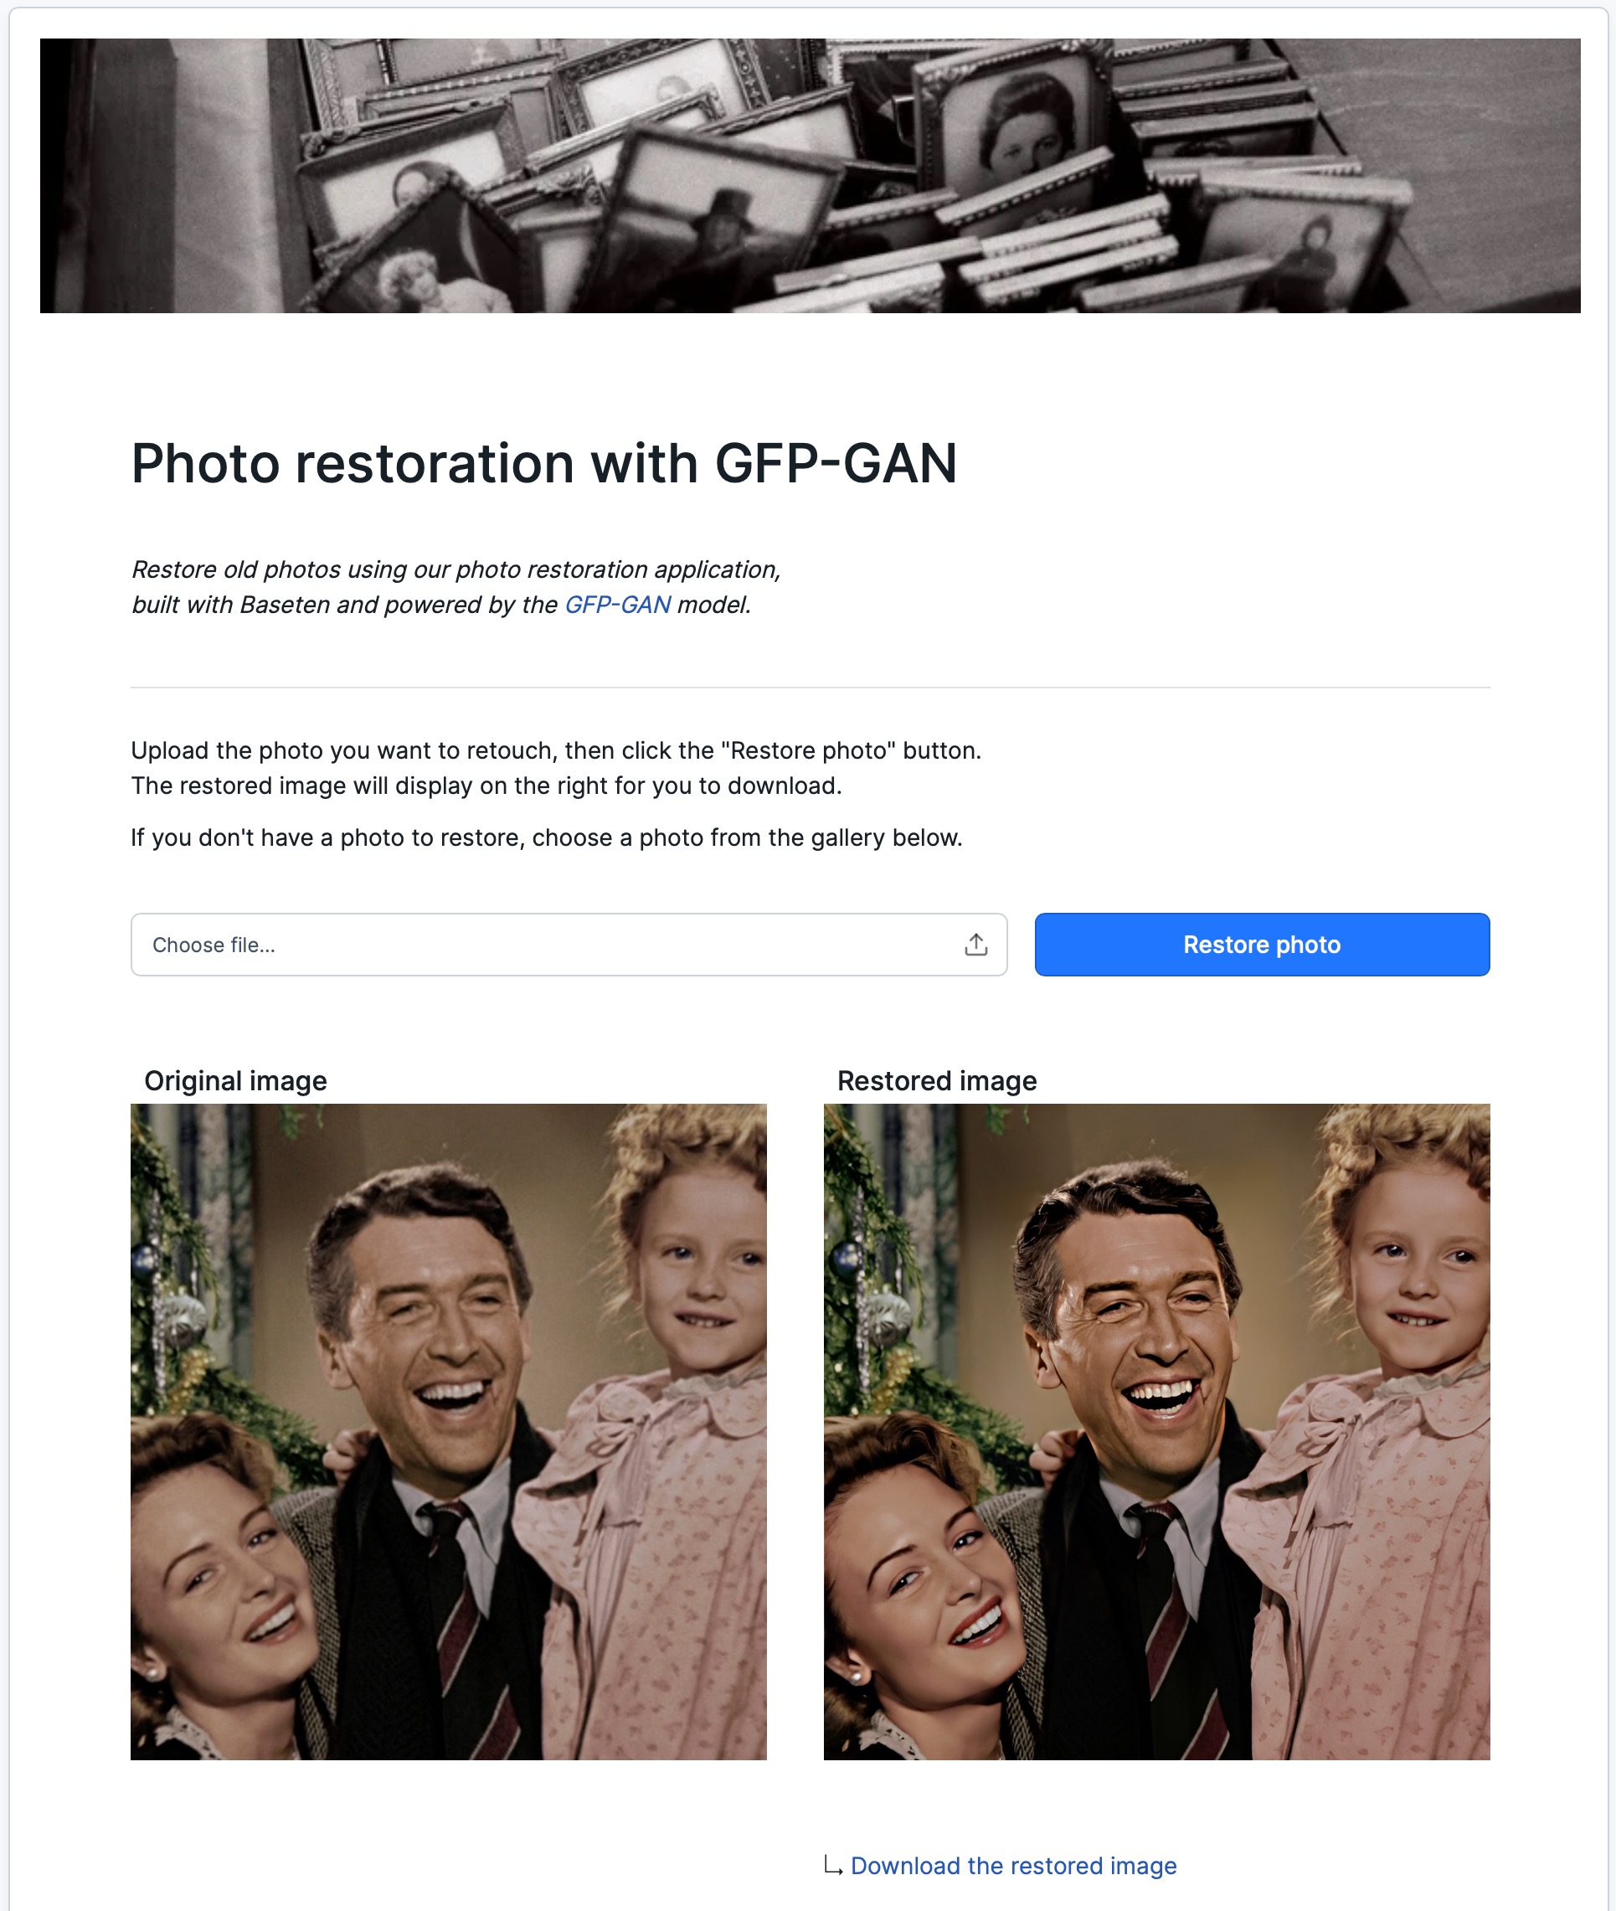This screenshot has height=1911, width=1616.
Task: Click the Photo restoration with GFP-GAN heading
Action: (x=544, y=464)
